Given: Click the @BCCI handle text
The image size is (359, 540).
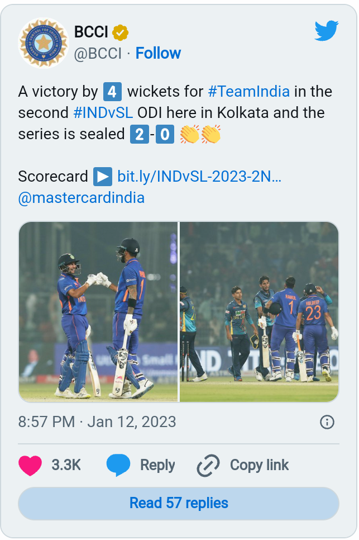Looking at the screenshot, I should pyautogui.click(x=98, y=54).
